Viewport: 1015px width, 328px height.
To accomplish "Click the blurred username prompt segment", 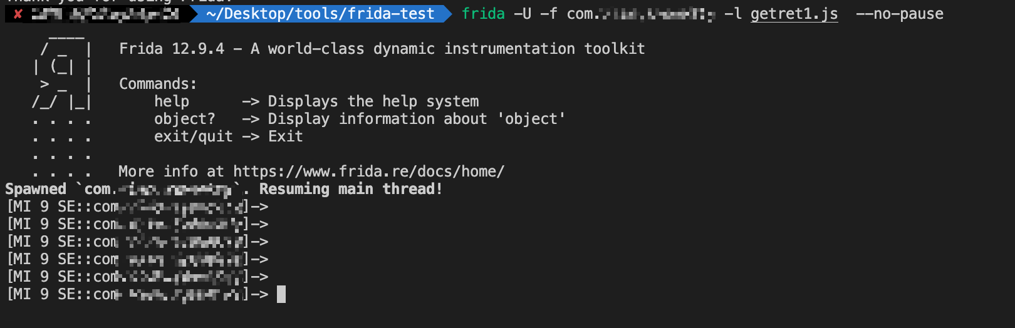I will coord(104,14).
